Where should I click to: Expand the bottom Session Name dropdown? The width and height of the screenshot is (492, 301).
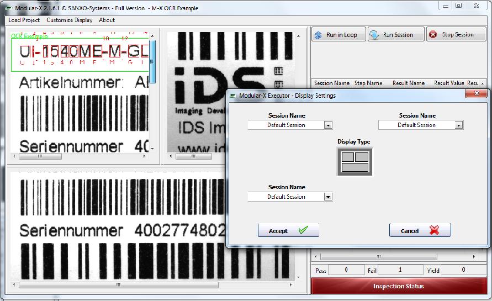tap(328, 197)
